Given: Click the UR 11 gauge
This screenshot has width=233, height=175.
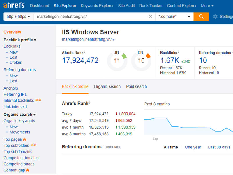Looking at the screenshot, I should pyautogui.click(x=117, y=61).
